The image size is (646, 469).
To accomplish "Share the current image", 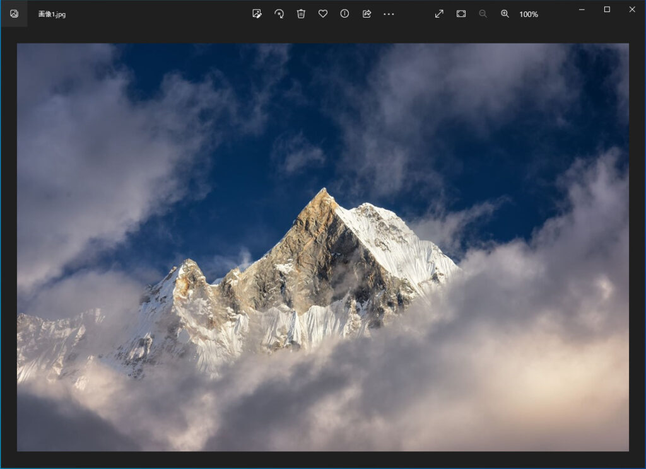I will pos(367,14).
